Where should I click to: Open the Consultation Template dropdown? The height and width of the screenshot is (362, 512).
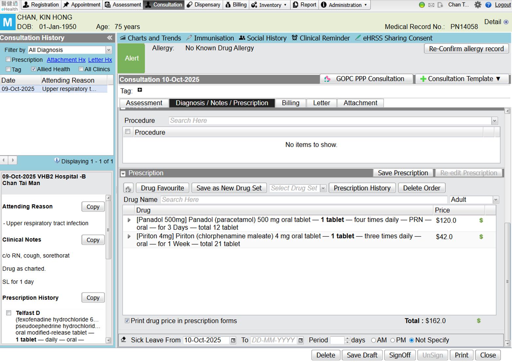(x=462, y=79)
